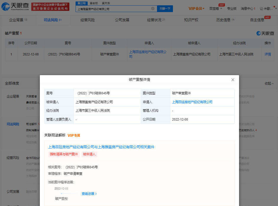Switch to the 公司发展 tab
Viewport: 278px width, 206px height.
pyautogui.click(x=122, y=20)
